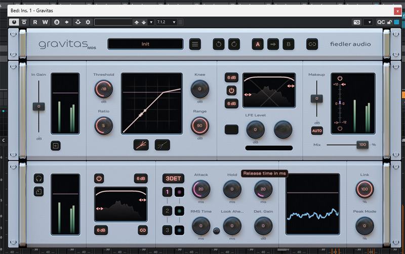Click the sidechain filter link icon
Image resolution: width=405 pixels, height=254 pixels.
[142, 230]
